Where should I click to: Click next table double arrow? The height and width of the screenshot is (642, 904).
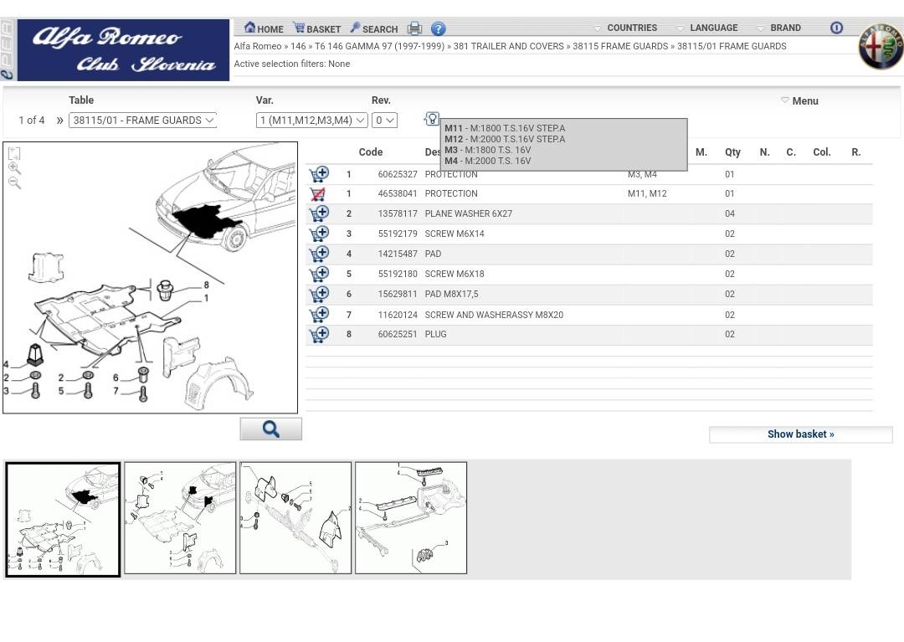point(59,121)
